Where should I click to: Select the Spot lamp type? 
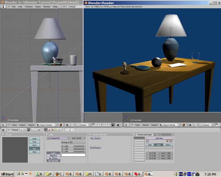(34, 145)
